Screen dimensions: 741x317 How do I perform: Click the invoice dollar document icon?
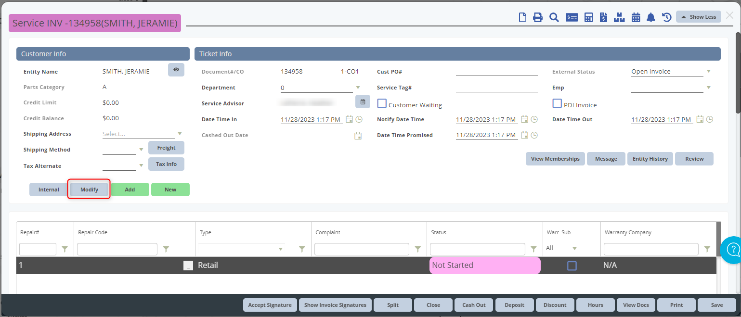tap(603, 17)
